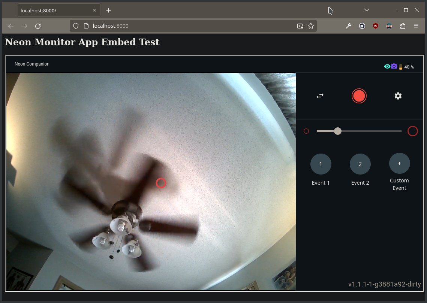The width and height of the screenshot is (427, 303).
Task: Trigger Event 2 button
Action: click(360, 164)
